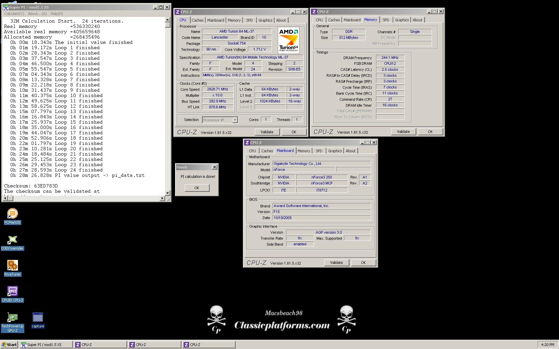The width and height of the screenshot is (559, 349).
Task: Select Caches tab in Mainboard window
Action: coord(267,151)
